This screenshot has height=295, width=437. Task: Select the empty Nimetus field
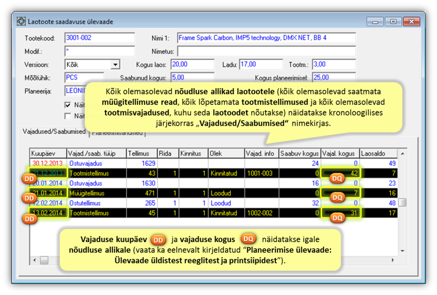[266, 51]
